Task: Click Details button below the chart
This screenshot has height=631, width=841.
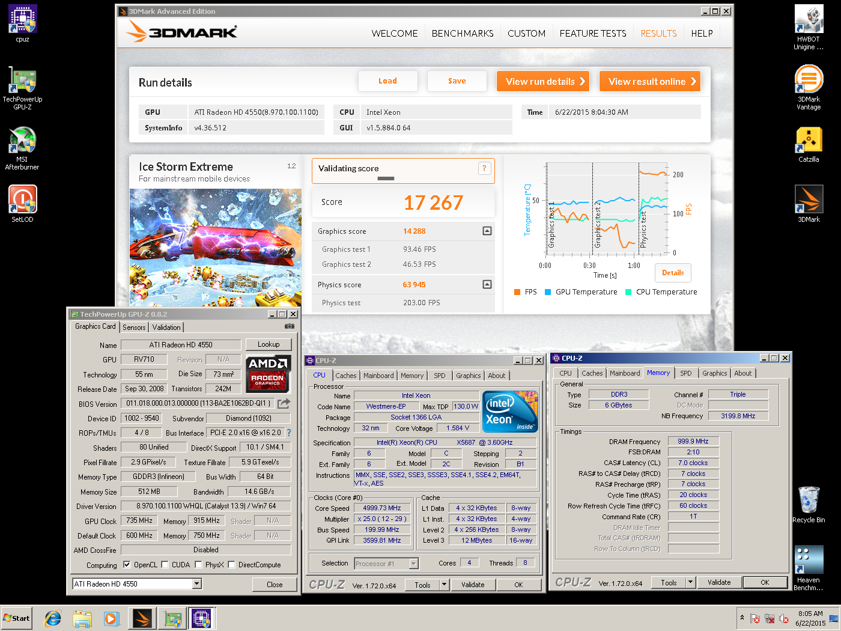Action: pos(673,273)
